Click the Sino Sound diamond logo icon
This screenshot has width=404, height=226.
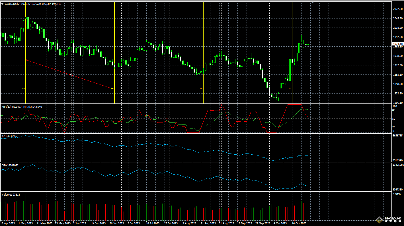[379, 219]
